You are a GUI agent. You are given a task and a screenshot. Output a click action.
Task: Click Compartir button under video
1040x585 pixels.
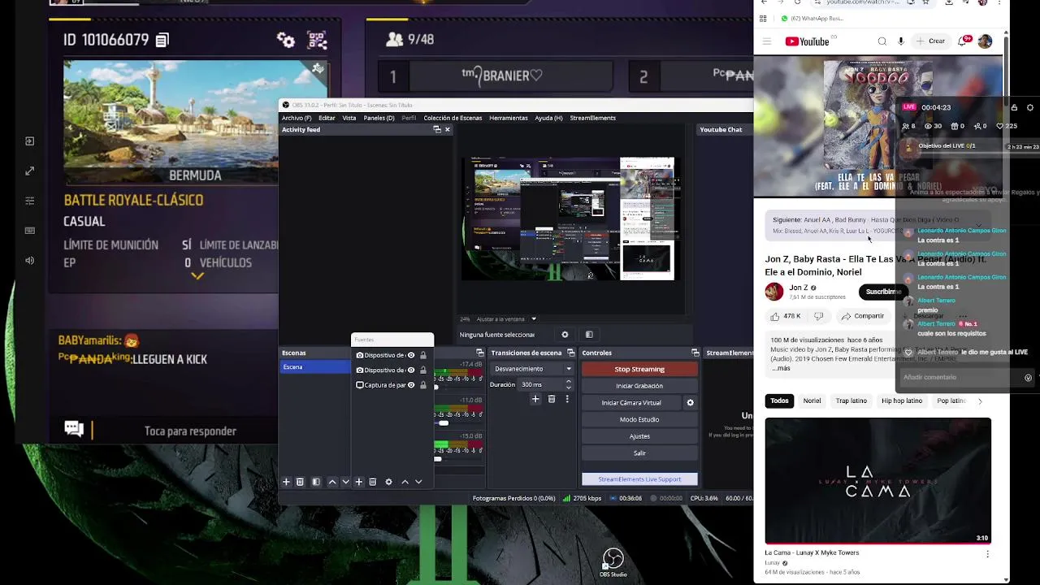click(x=863, y=316)
